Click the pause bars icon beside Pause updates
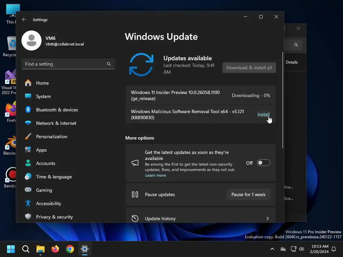 point(135,194)
